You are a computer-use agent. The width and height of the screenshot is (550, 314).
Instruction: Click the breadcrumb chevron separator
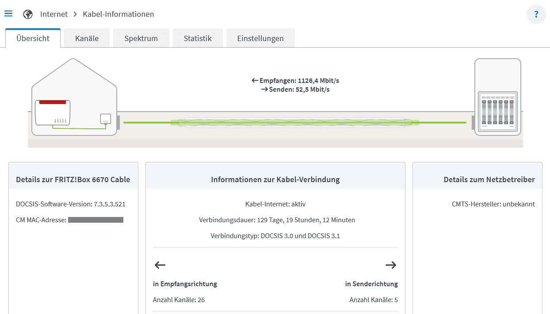coord(75,14)
